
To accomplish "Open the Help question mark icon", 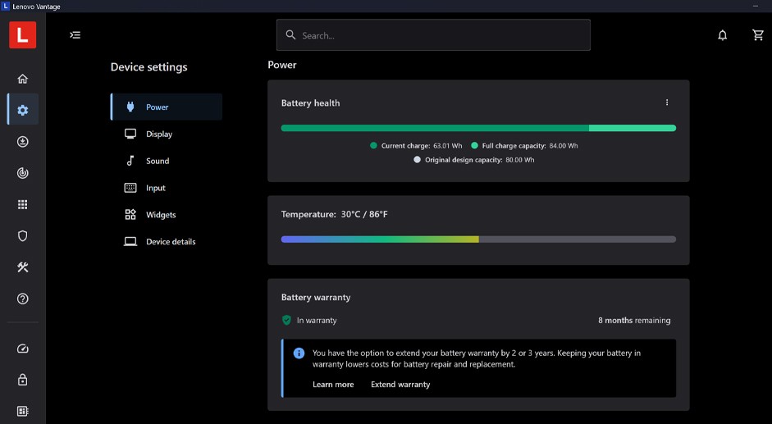I will tap(22, 299).
